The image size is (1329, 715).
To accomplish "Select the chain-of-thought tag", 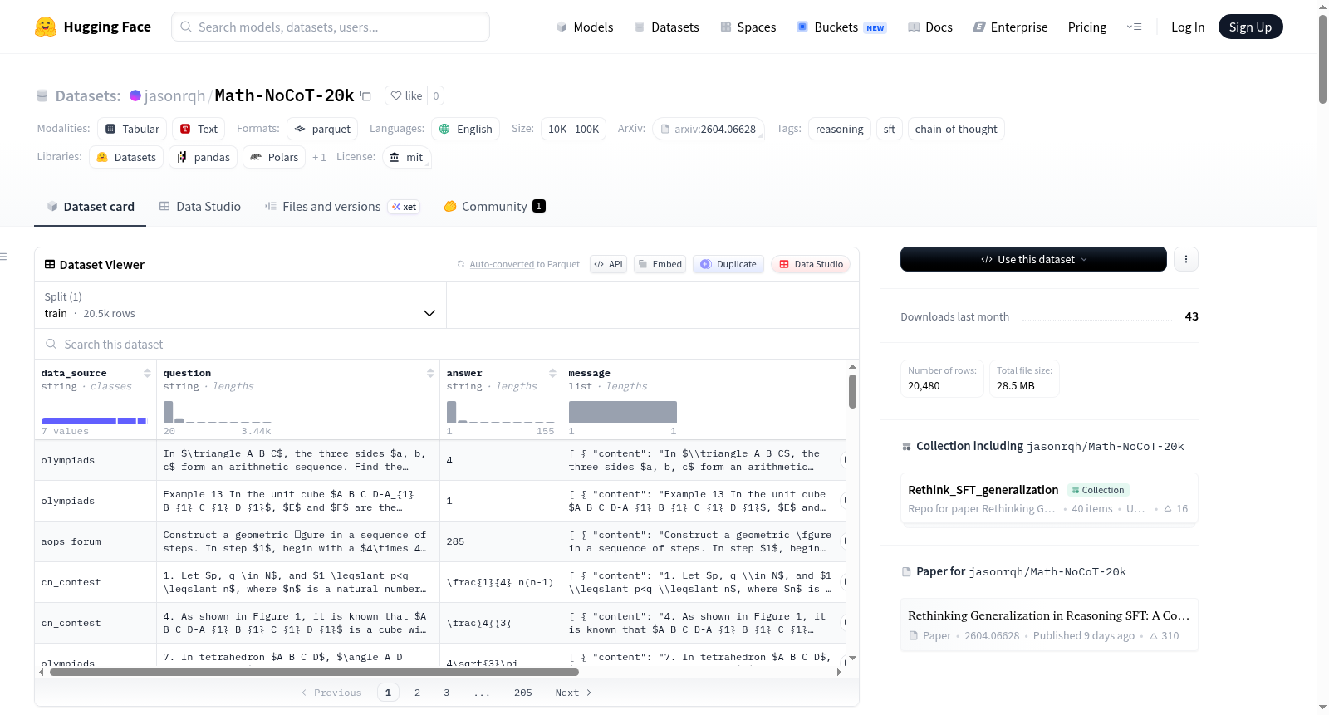I will click(956, 129).
